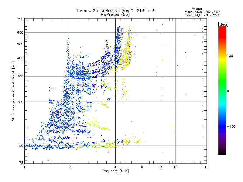Click the x-axis frequency tick label '4'
The image size is (243, 182).
(115, 167)
